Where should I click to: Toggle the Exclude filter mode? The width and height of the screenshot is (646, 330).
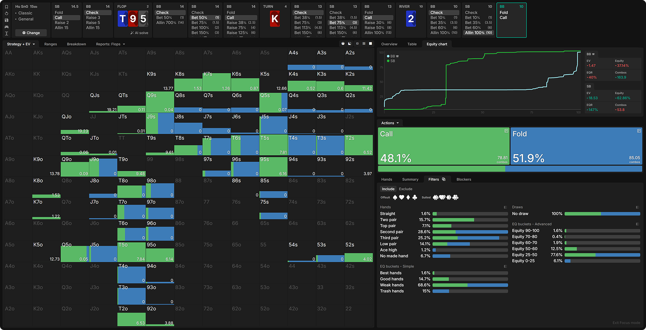click(x=405, y=189)
